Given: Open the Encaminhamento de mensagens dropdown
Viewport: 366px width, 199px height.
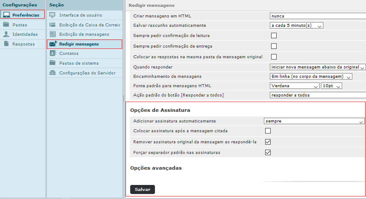Looking at the screenshot, I should click(311, 77).
